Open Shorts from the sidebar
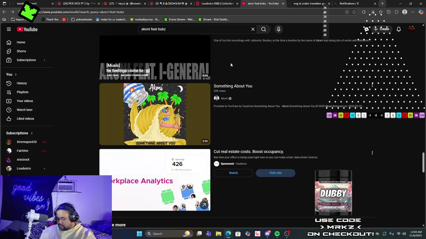The image size is (426, 239). (21, 51)
